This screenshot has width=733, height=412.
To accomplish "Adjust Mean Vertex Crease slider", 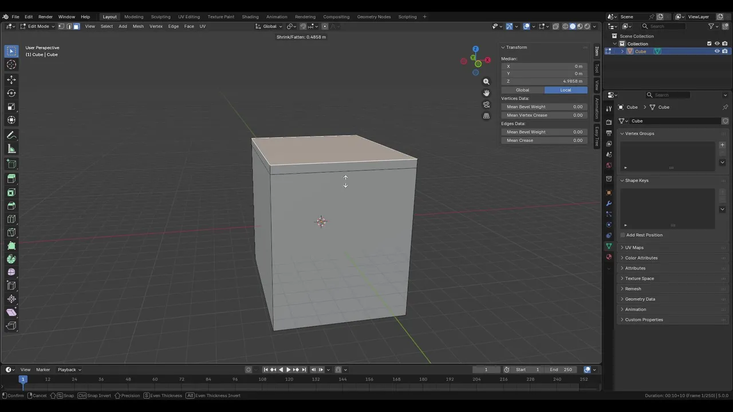I will click(x=544, y=115).
